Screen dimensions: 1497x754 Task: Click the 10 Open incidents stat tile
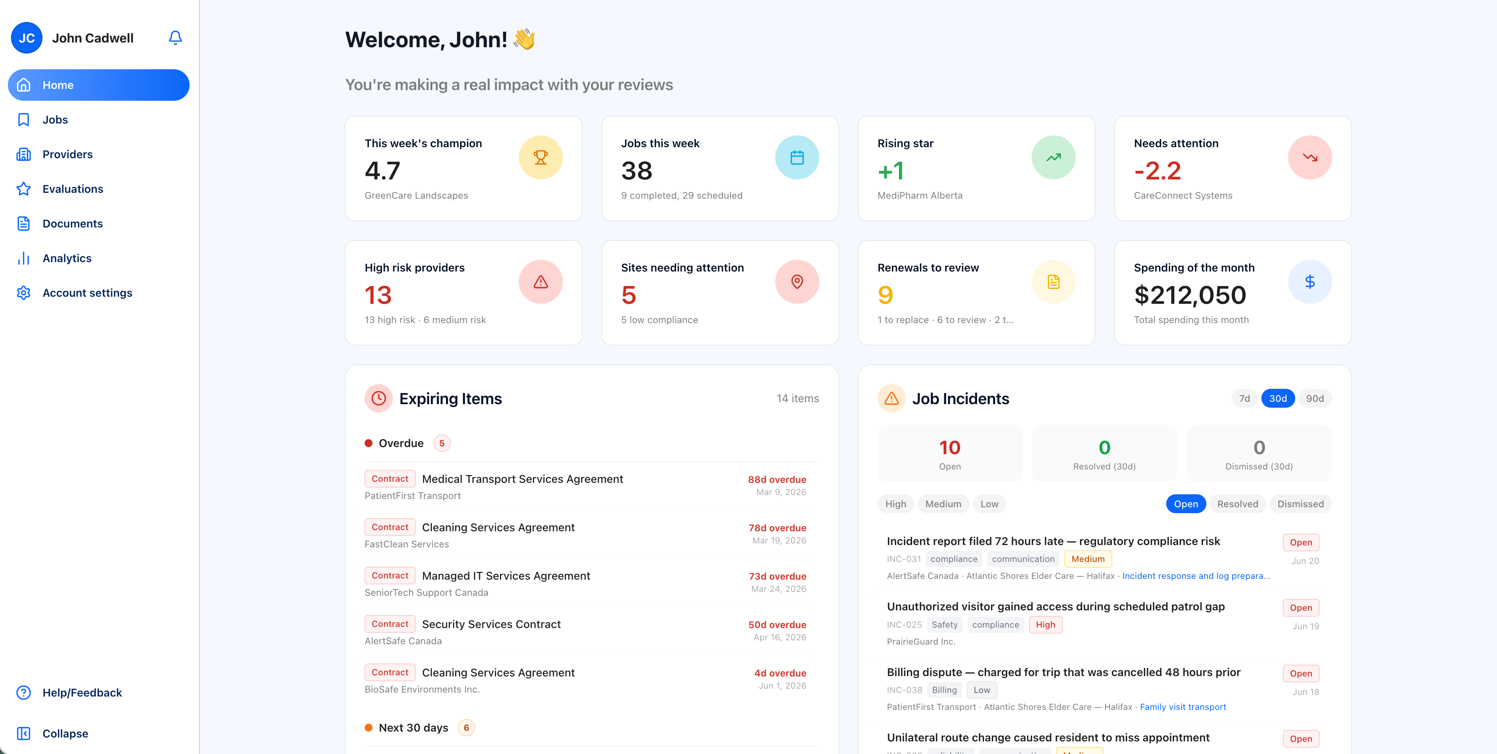(x=949, y=453)
